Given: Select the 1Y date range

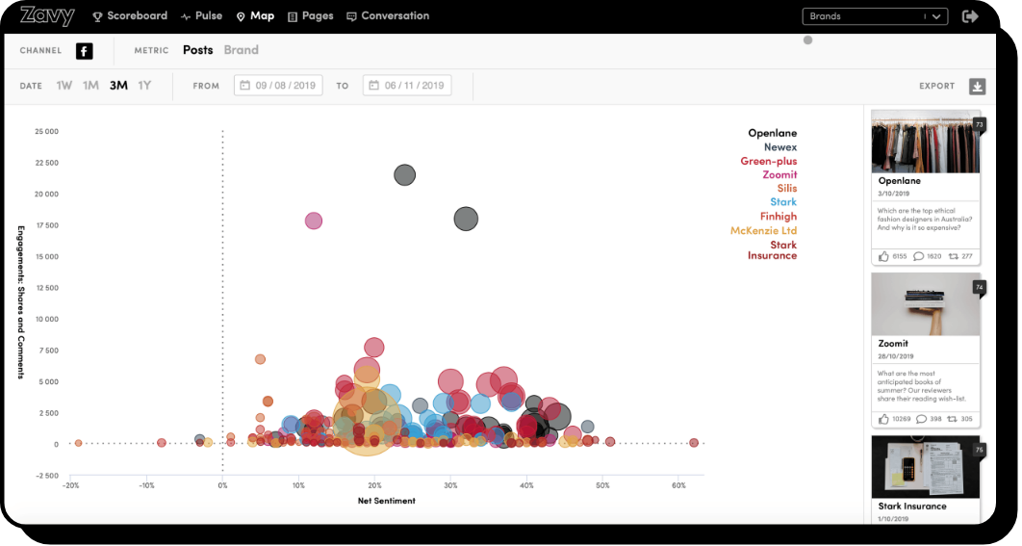Looking at the screenshot, I should (144, 86).
